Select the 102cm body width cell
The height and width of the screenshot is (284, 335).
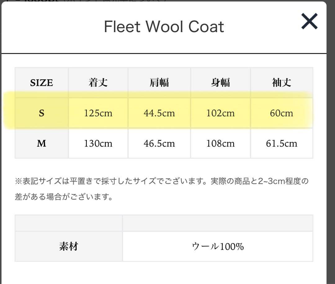[x=220, y=113]
